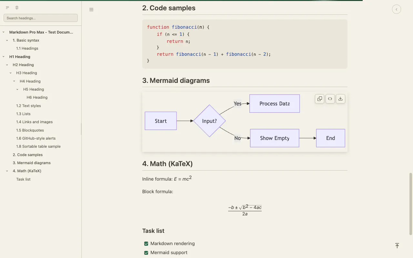The image size is (413, 258).
Task: Open the Task list outline entry
Action: 23,179
